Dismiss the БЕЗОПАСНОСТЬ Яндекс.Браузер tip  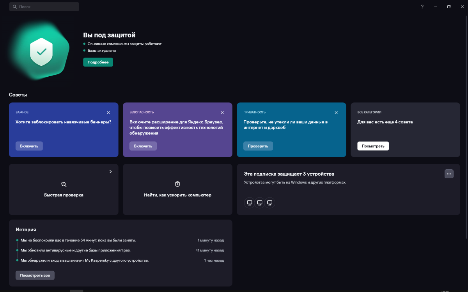click(222, 113)
